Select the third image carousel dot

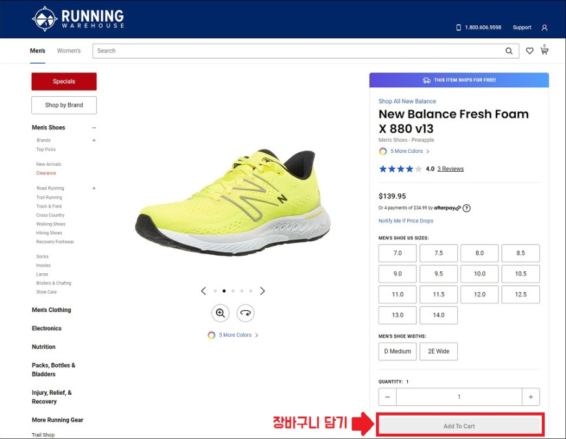[233, 291]
